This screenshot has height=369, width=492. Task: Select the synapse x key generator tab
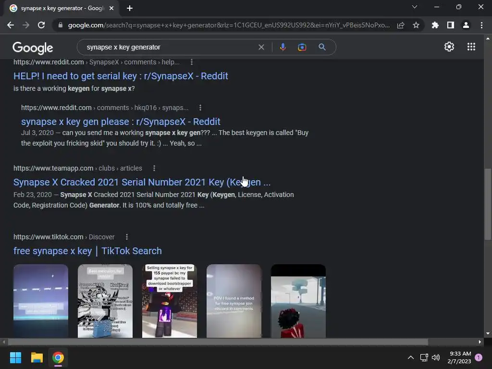[61, 8]
